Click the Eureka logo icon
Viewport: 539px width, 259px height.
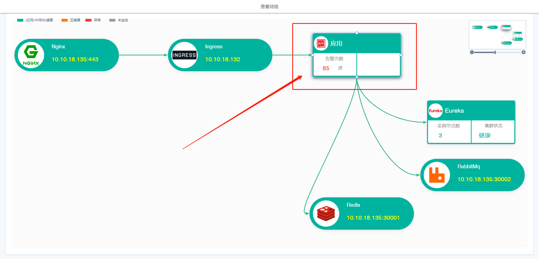(435, 111)
